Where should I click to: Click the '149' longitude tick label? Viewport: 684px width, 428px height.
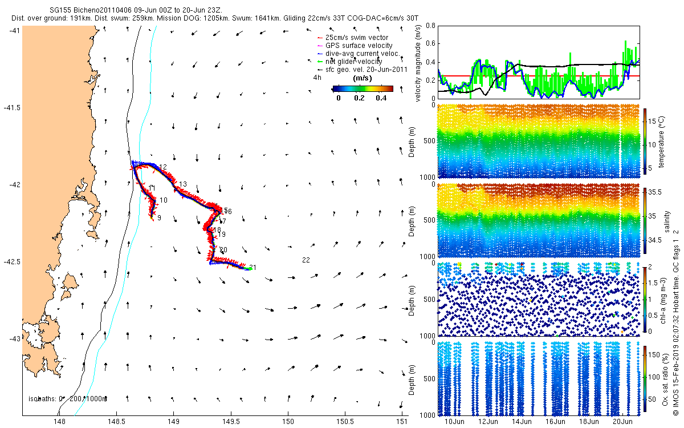[174, 422]
